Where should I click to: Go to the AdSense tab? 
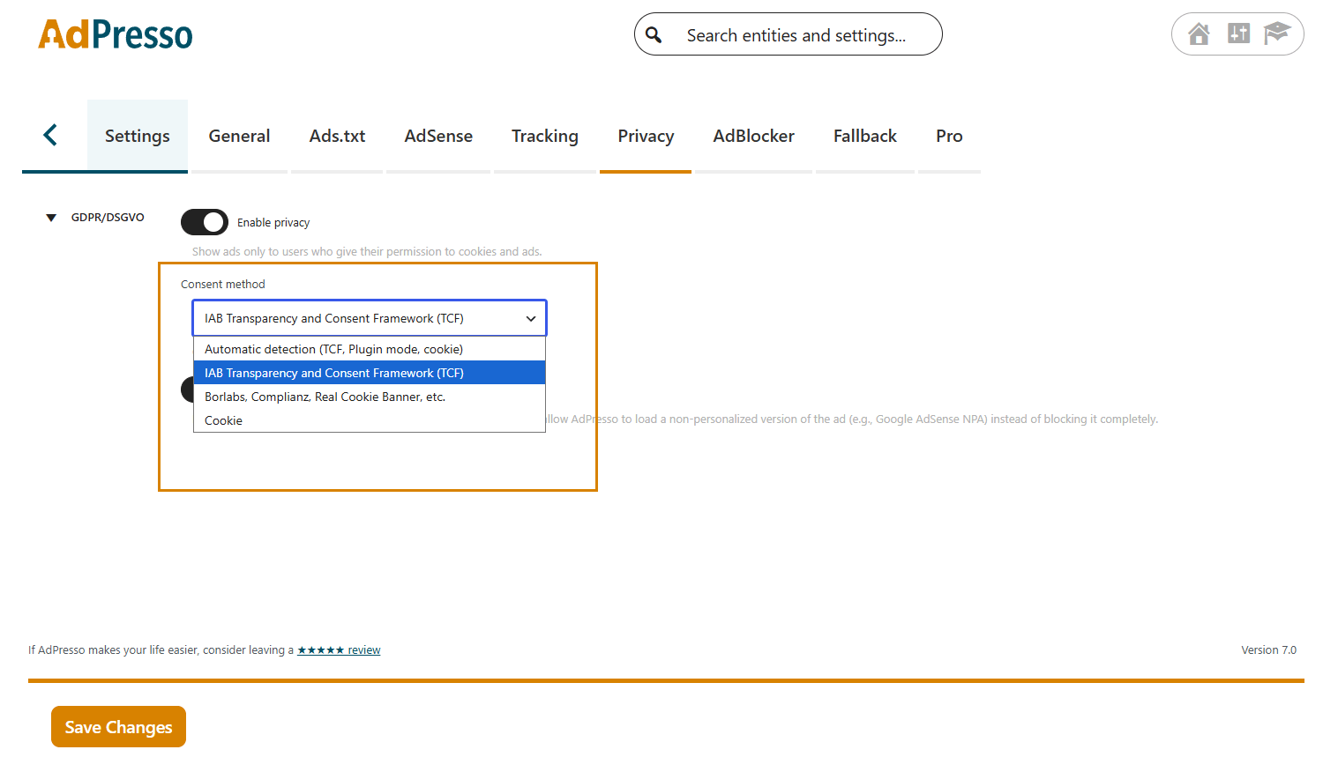click(x=438, y=136)
